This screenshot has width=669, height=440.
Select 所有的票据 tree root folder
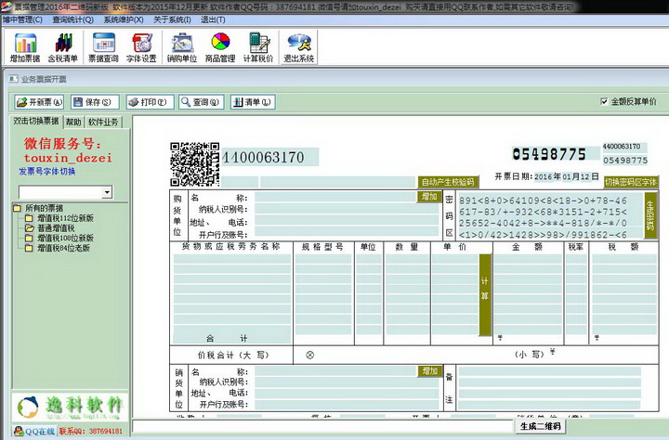pos(44,208)
